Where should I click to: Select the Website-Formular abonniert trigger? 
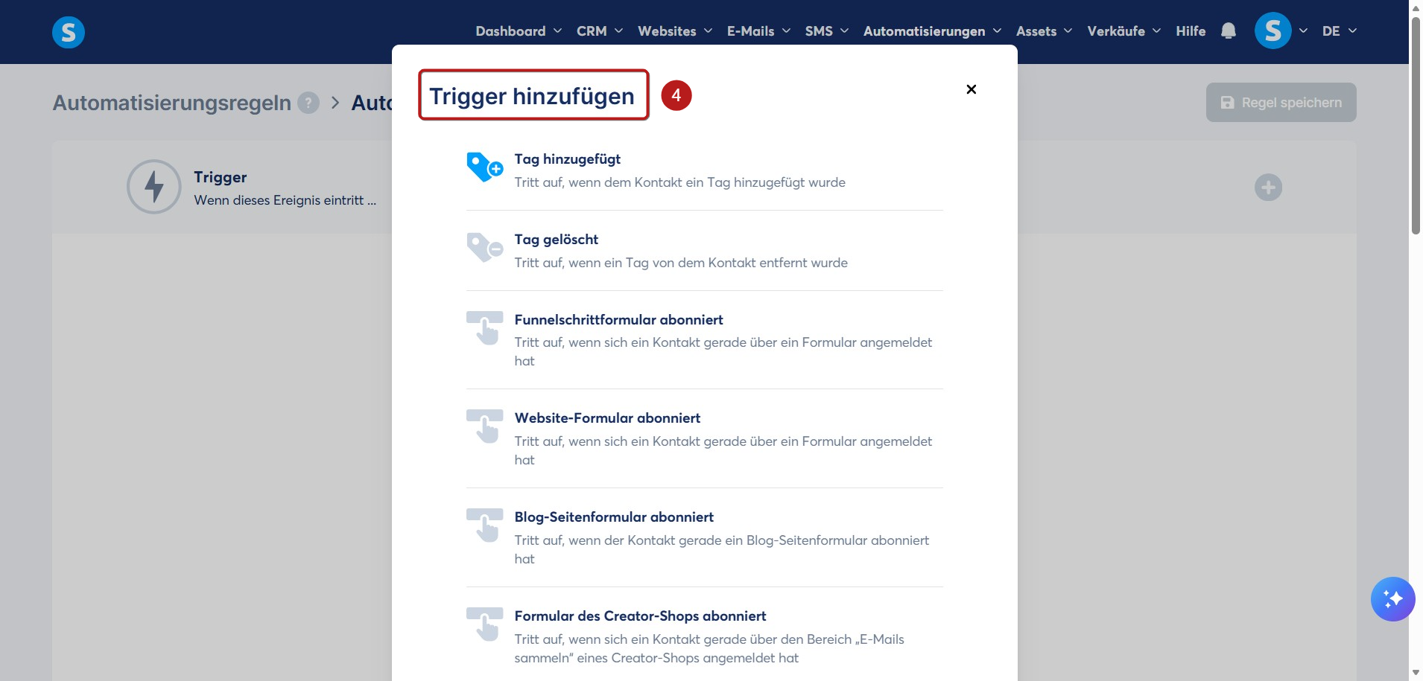click(705, 438)
